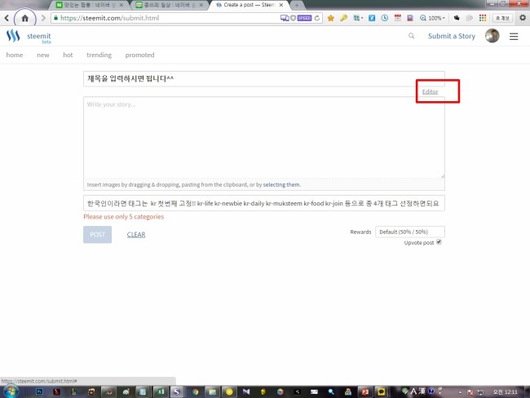The width and height of the screenshot is (530, 398).
Task: Go to the promoted tab
Action: 139,55
